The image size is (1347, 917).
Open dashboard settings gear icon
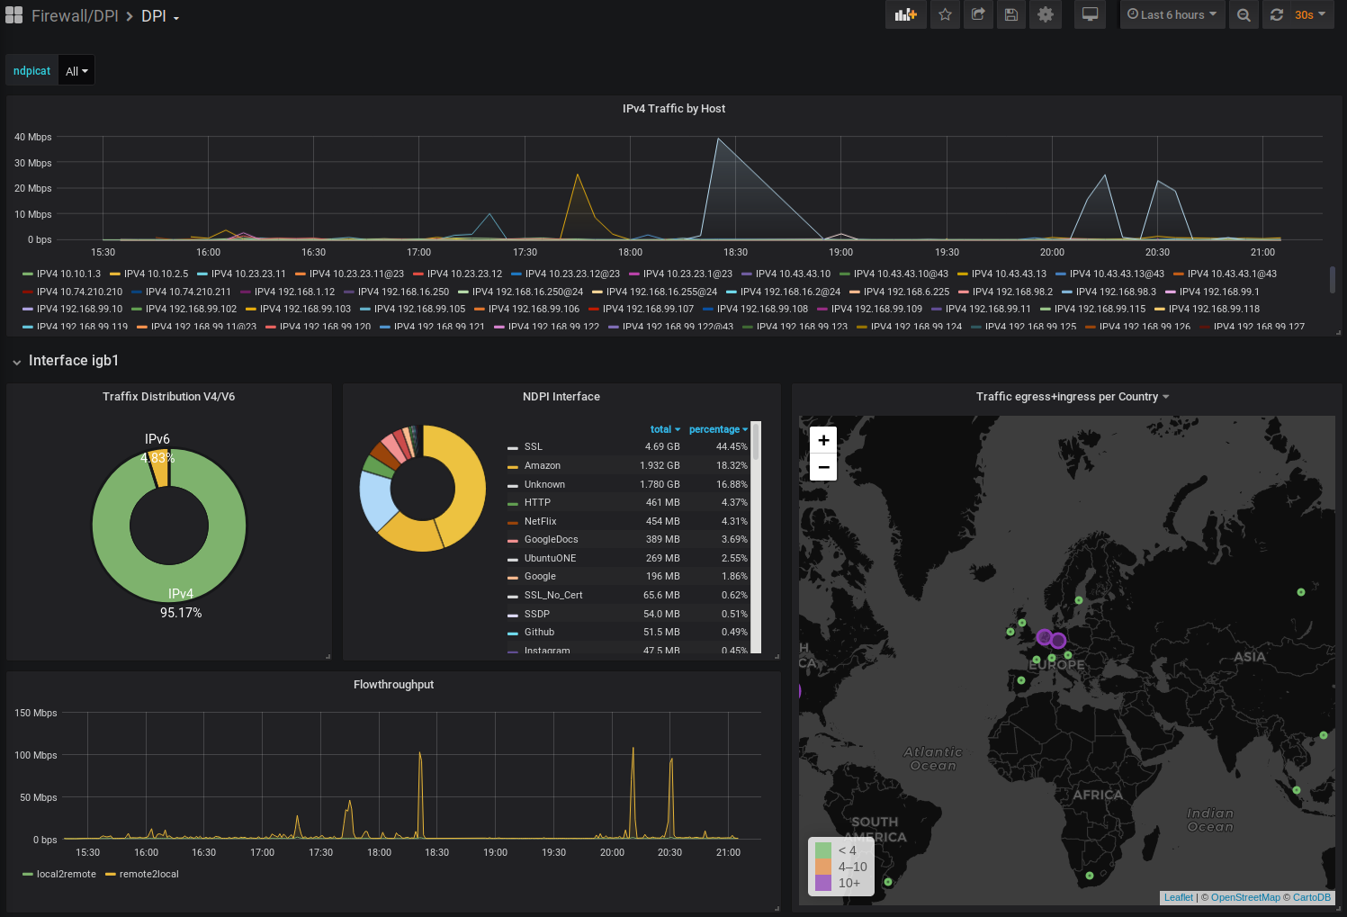[x=1046, y=14]
